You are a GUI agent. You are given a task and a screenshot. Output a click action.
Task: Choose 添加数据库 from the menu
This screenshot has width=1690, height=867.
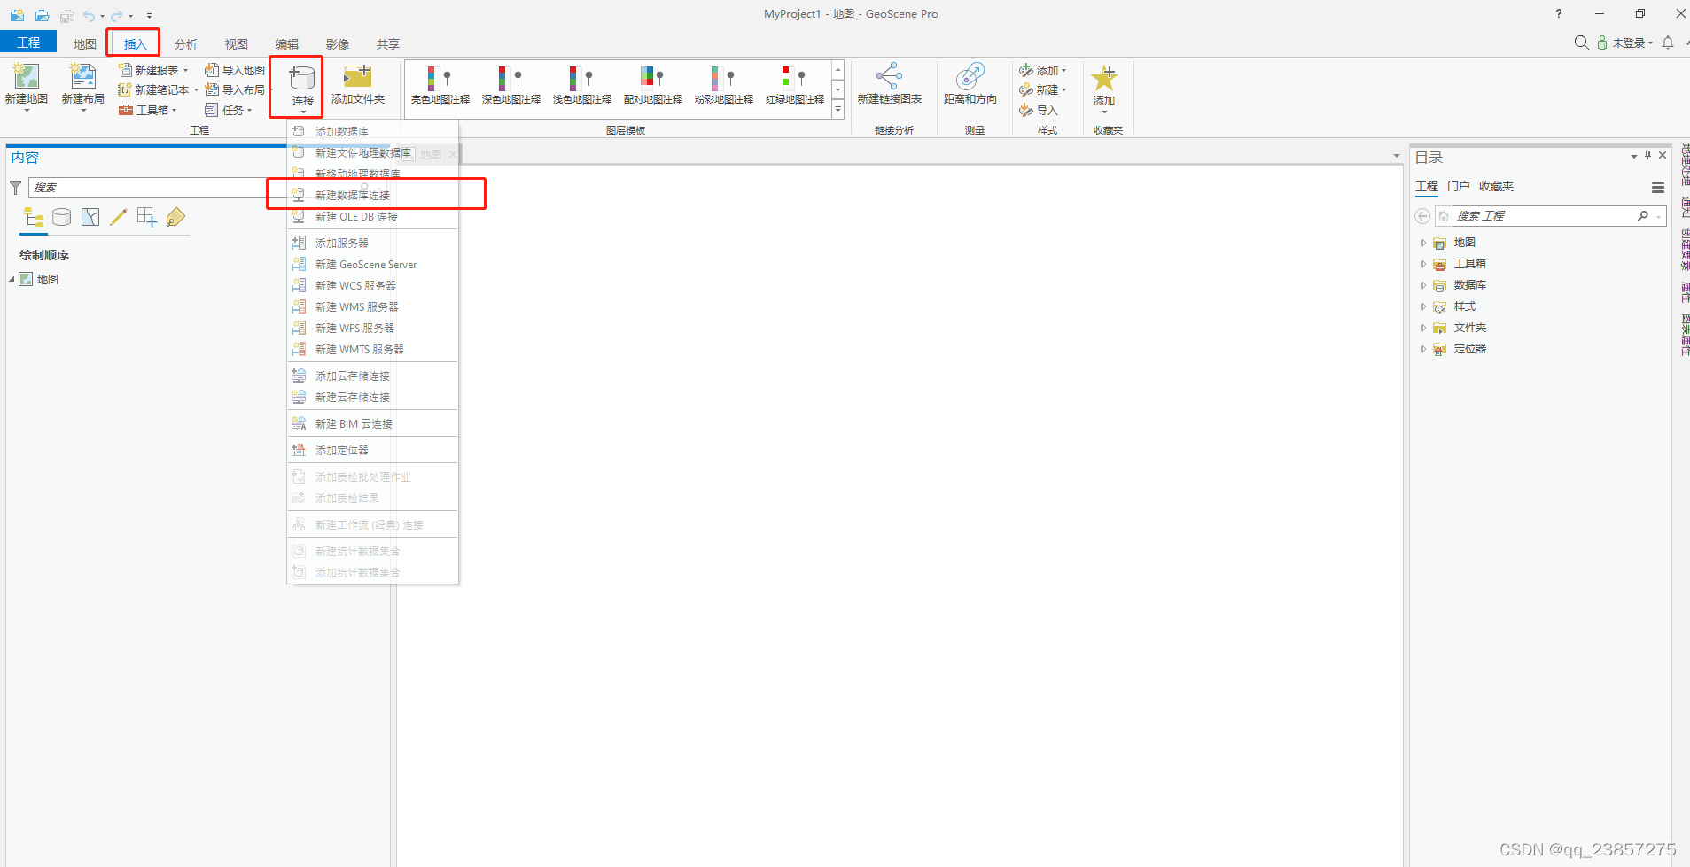click(x=373, y=131)
